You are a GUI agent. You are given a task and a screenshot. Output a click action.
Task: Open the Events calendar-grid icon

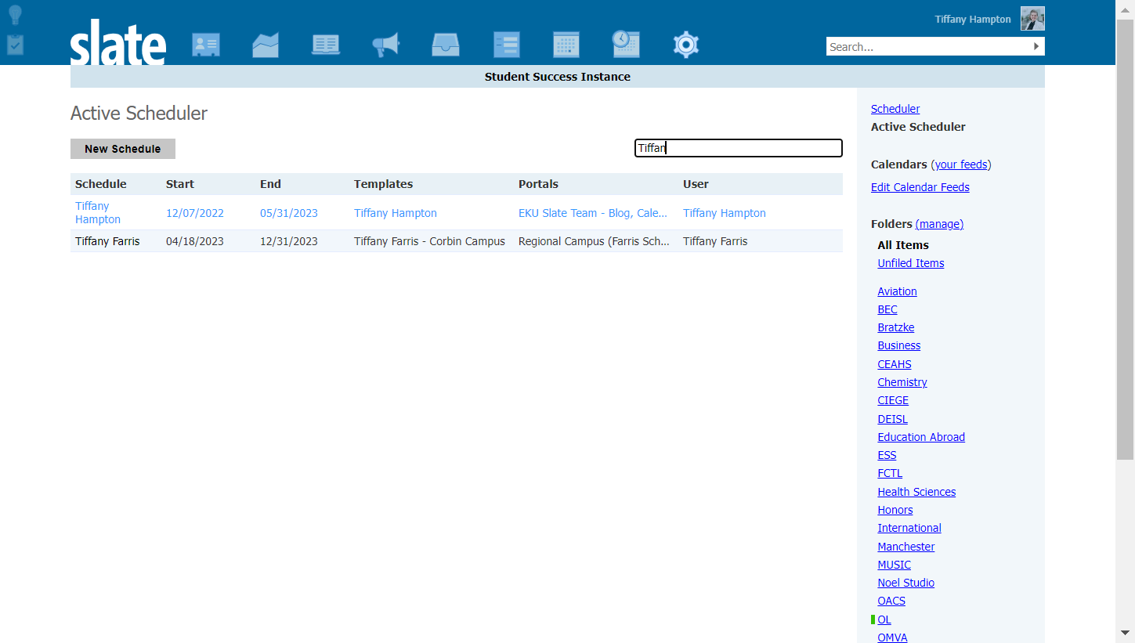pos(566,45)
